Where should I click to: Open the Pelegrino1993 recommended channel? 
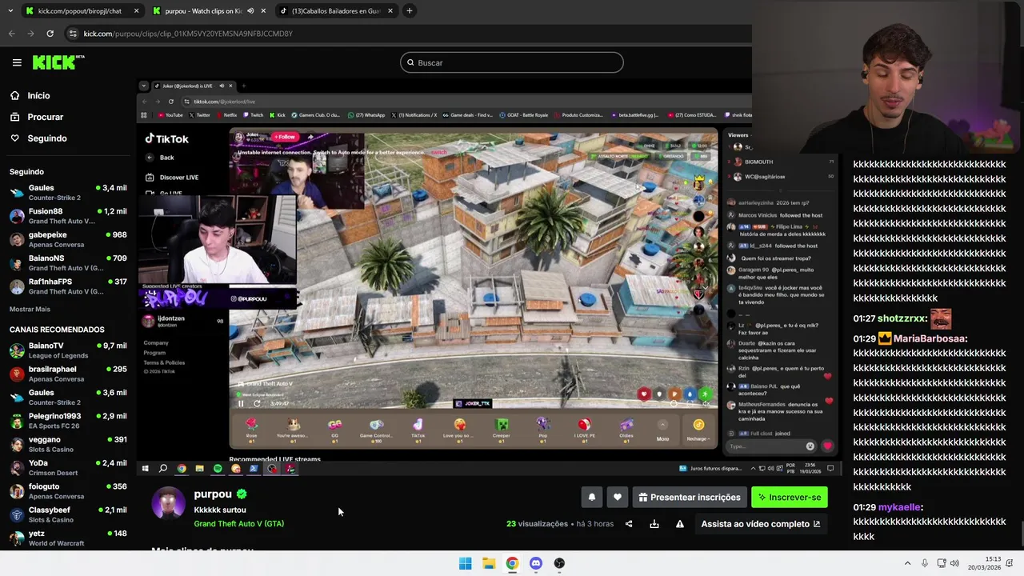(x=68, y=421)
